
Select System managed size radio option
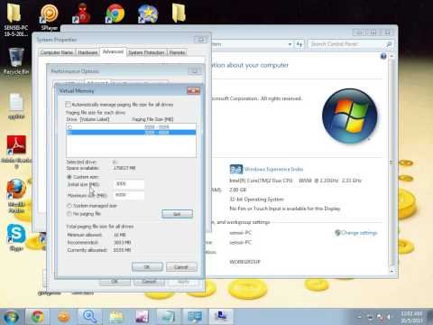tap(69, 206)
